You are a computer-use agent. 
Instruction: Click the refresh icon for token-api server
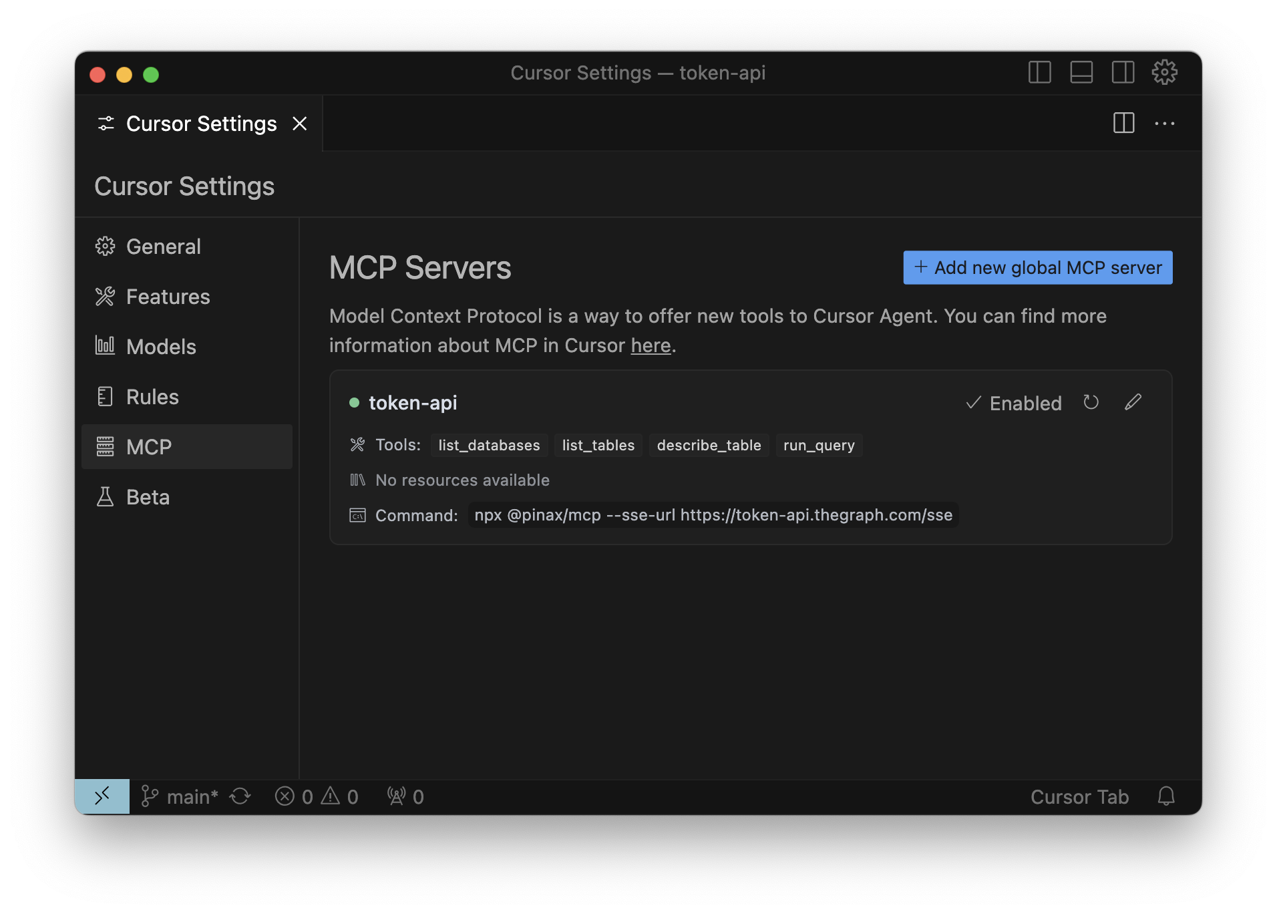point(1091,402)
